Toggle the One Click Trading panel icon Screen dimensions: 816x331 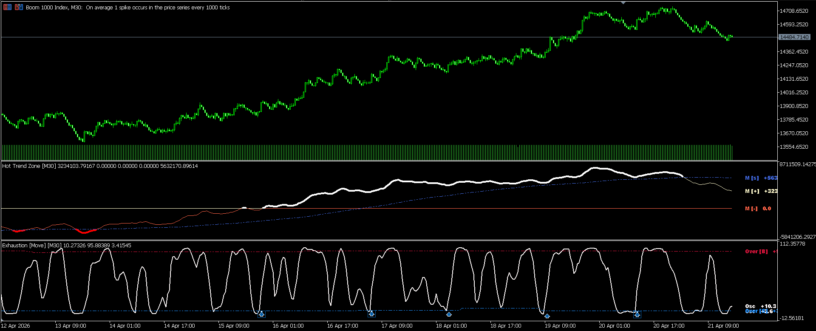coord(19,7)
